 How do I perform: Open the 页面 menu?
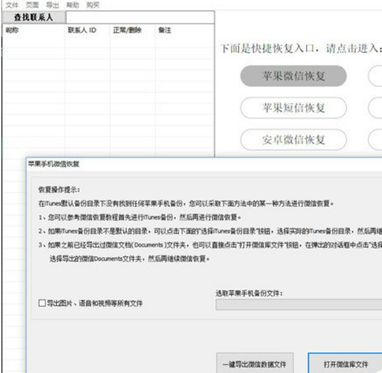pyautogui.click(x=32, y=5)
